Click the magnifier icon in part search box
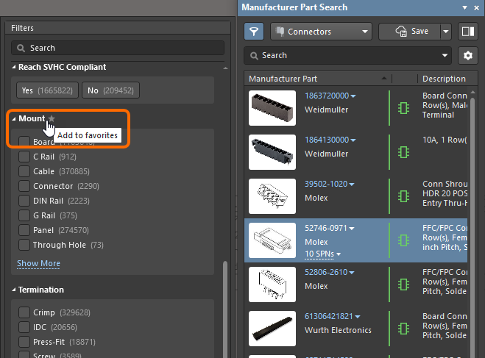 [x=254, y=56]
